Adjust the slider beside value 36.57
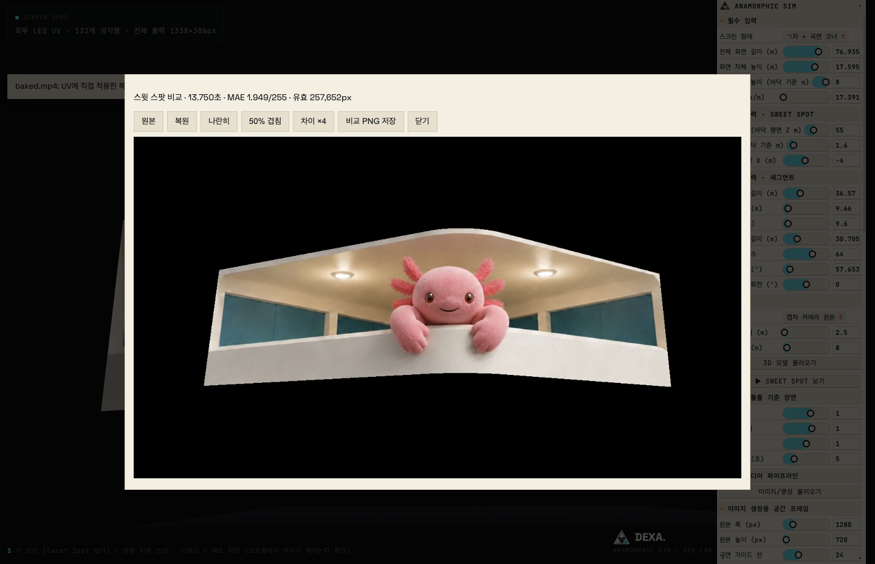The width and height of the screenshot is (875, 564). 807,193
